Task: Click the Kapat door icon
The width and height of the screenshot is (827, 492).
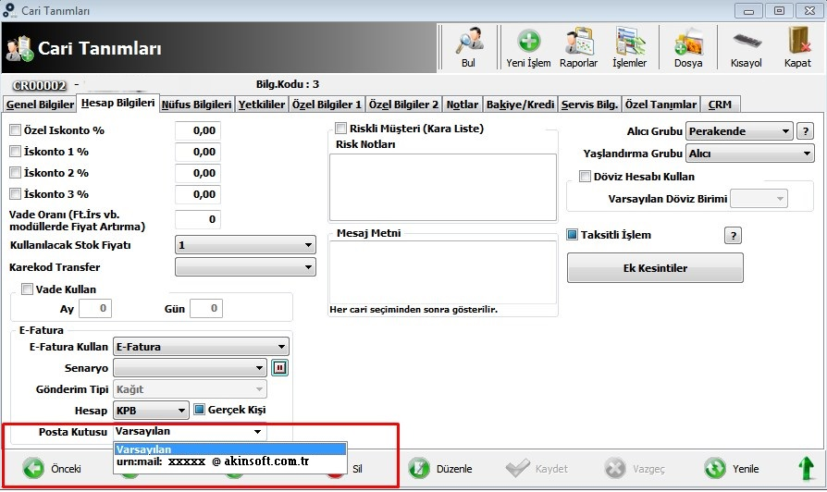Action: point(797,47)
